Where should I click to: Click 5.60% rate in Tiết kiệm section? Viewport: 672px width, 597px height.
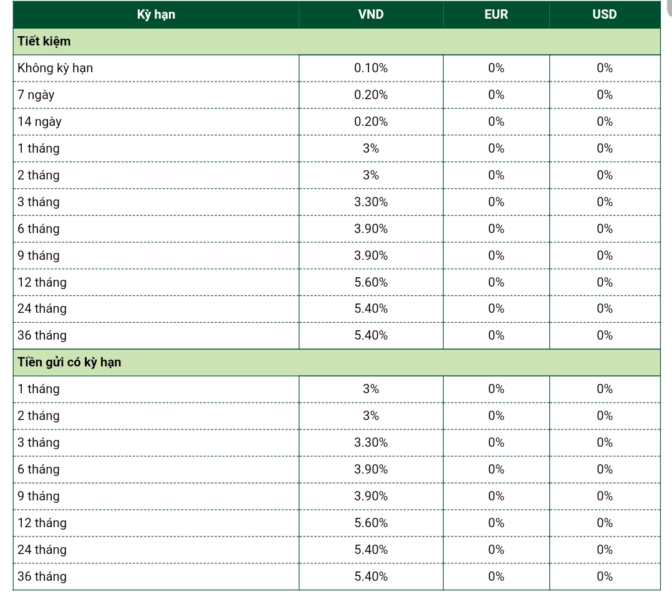click(x=371, y=282)
